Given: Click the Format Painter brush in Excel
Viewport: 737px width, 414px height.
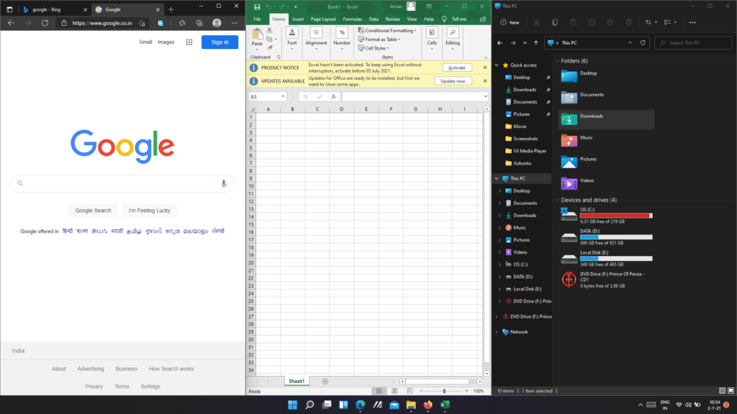Looking at the screenshot, I should [x=269, y=48].
